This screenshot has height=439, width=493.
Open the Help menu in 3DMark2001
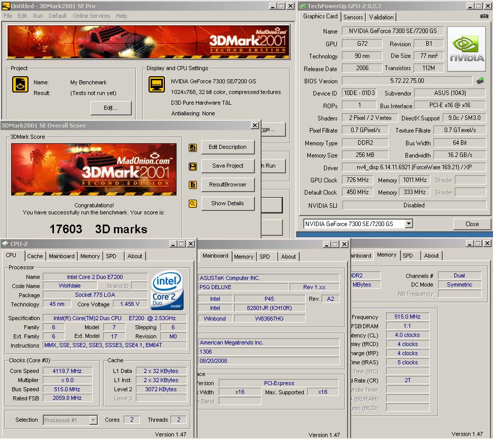pyautogui.click(x=122, y=16)
